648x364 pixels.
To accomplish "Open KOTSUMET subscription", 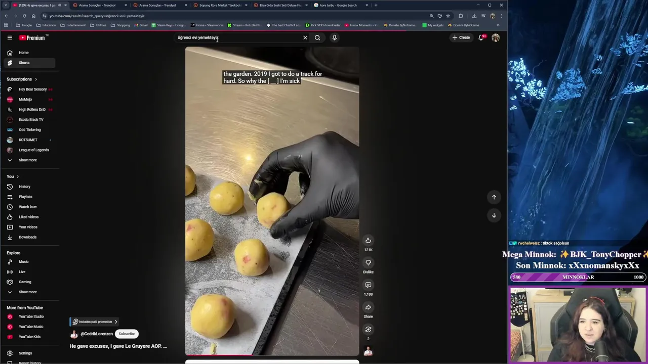I will [28, 140].
